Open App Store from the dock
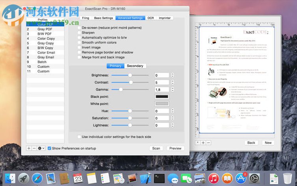The image size is (297, 186). (241, 178)
